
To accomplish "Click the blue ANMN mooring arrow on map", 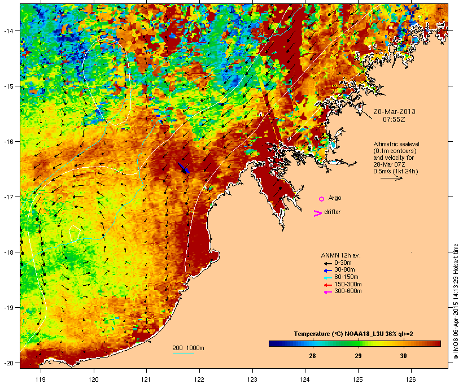I will pyautogui.click(x=184, y=168).
